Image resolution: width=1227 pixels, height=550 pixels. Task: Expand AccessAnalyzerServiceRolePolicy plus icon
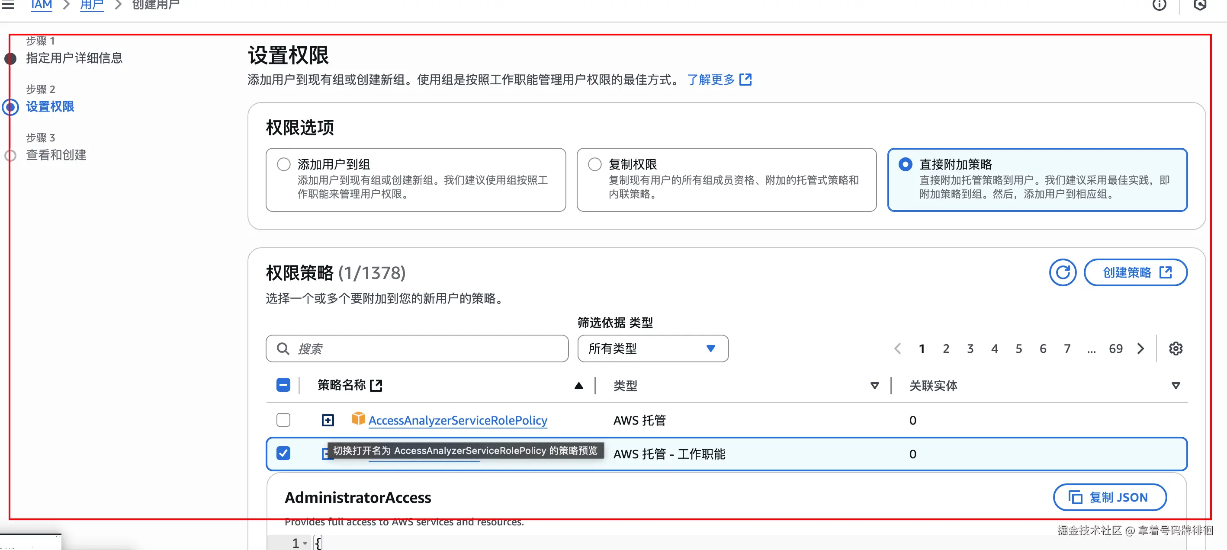(328, 420)
